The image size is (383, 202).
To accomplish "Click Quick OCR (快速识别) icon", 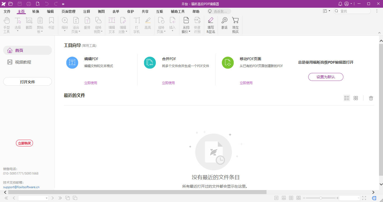I will pos(197,25).
